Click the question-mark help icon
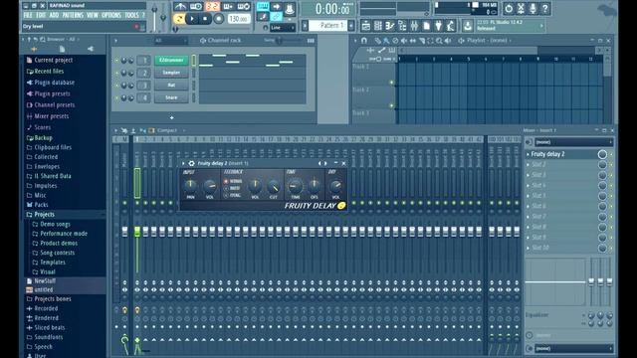Screen dimensions: 637x358 pyautogui.click(x=545, y=8)
